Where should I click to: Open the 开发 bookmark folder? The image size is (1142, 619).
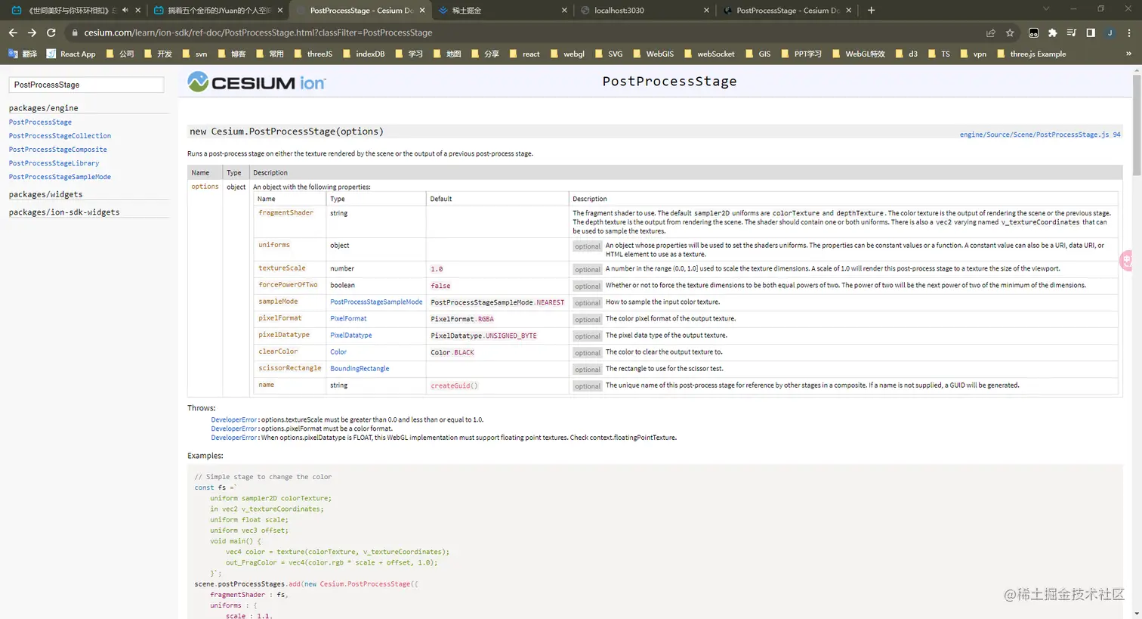[158, 54]
